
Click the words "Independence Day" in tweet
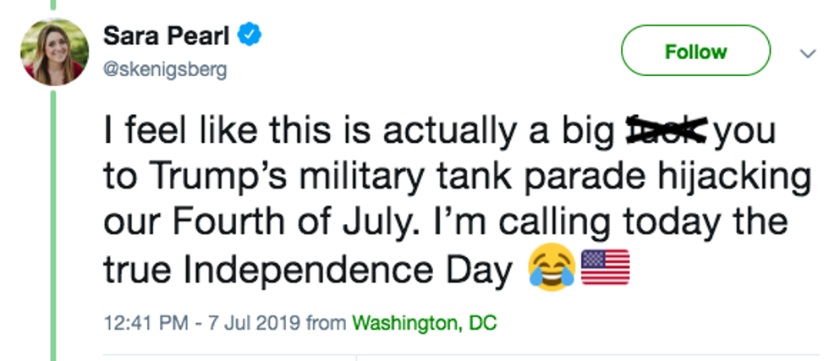tap(349, 270)
